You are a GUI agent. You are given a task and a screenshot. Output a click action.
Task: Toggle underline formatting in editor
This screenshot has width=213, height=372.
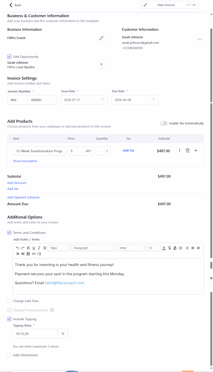point(34,248)
